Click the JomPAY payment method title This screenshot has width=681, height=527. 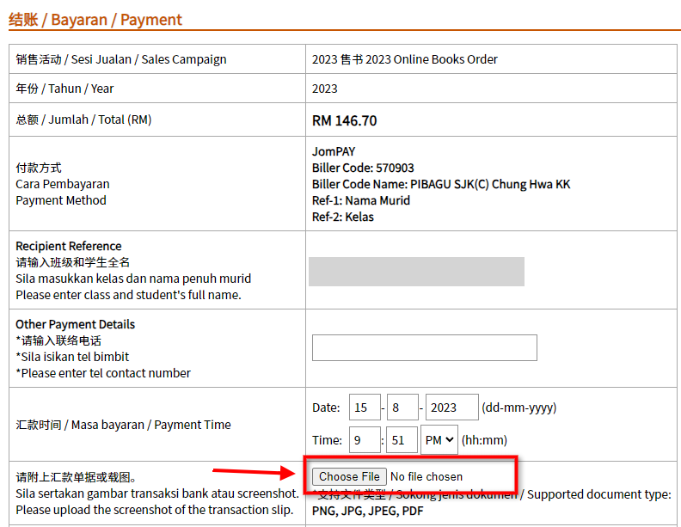click(x=333, y=151)
